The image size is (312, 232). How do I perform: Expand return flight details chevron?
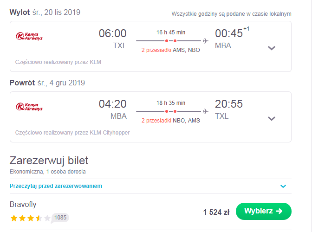click(272, 119)
